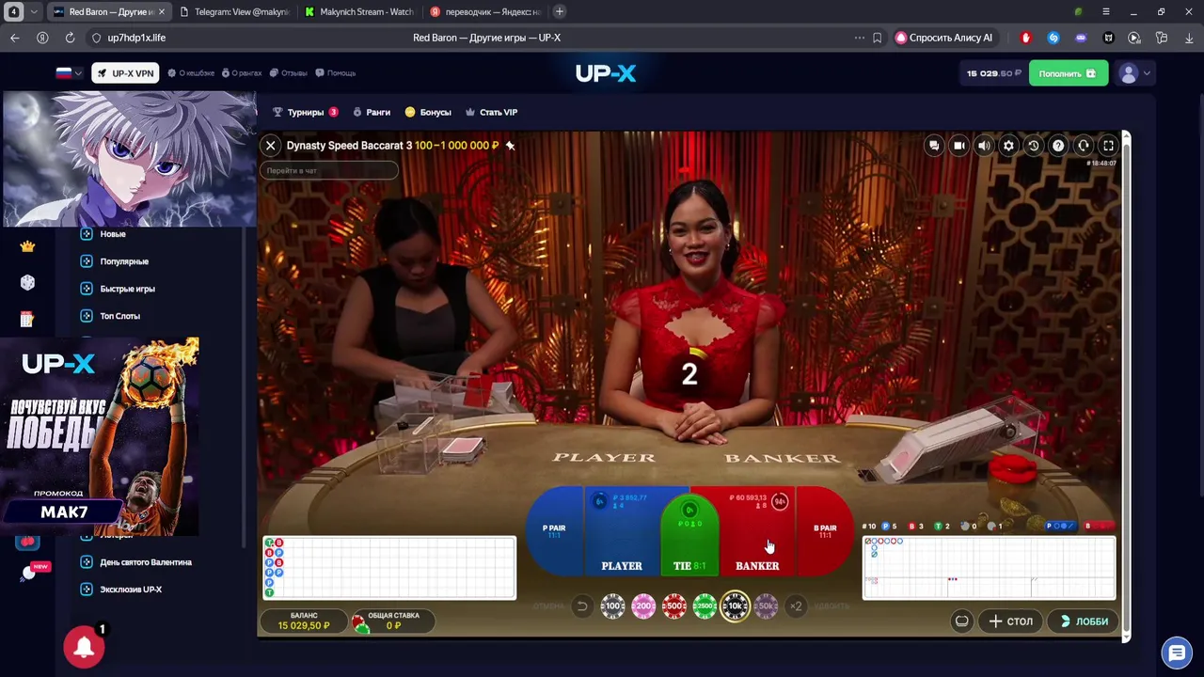Open the Турниры tab
This screenshot has height=677, width=1204.
305,112
